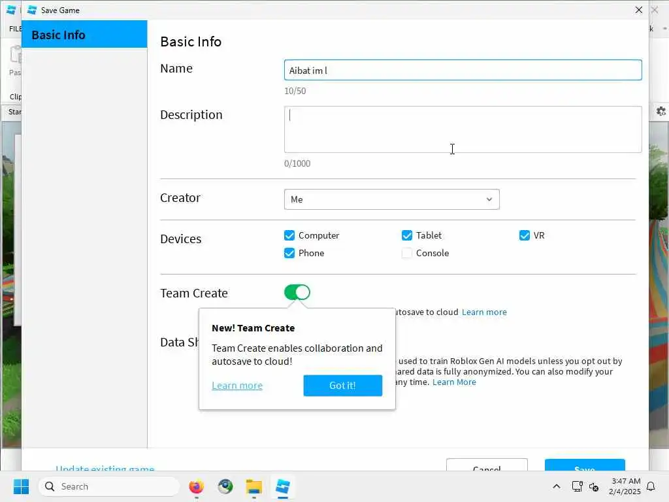Click the '0/1000' description counter
The width and height of the screenshot is (669, 502).
(x=297, y=163)
